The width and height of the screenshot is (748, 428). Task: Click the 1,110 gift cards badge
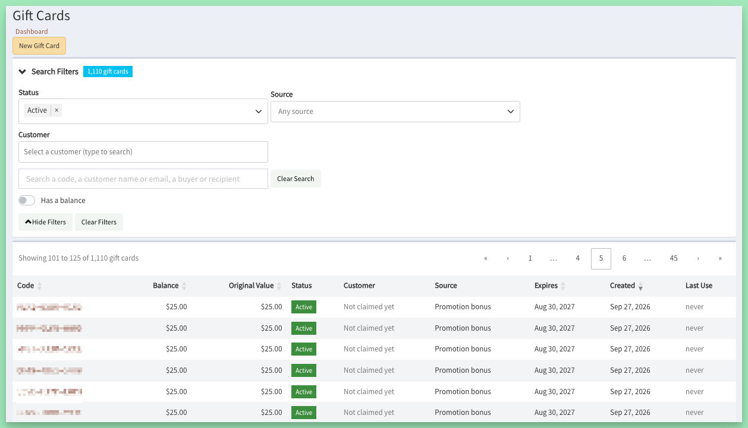point(108,72)
